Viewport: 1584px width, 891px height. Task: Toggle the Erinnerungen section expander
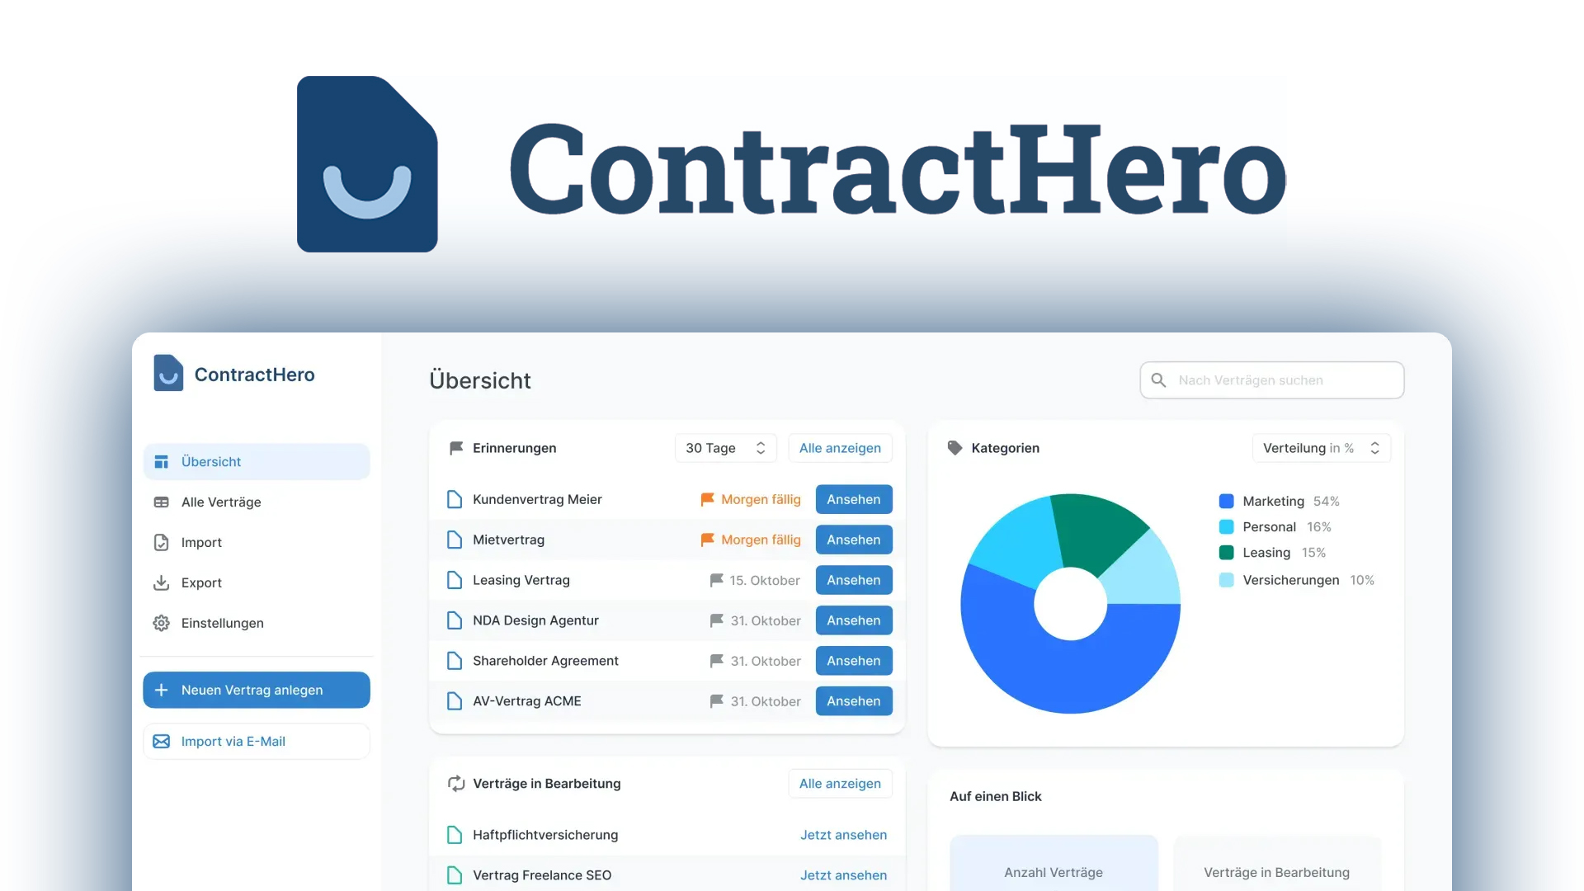coord(761,447)
